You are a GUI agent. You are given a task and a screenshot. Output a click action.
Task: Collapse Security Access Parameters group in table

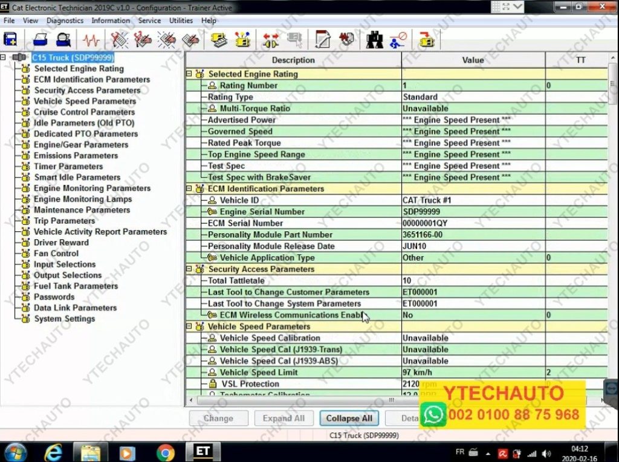189,269
